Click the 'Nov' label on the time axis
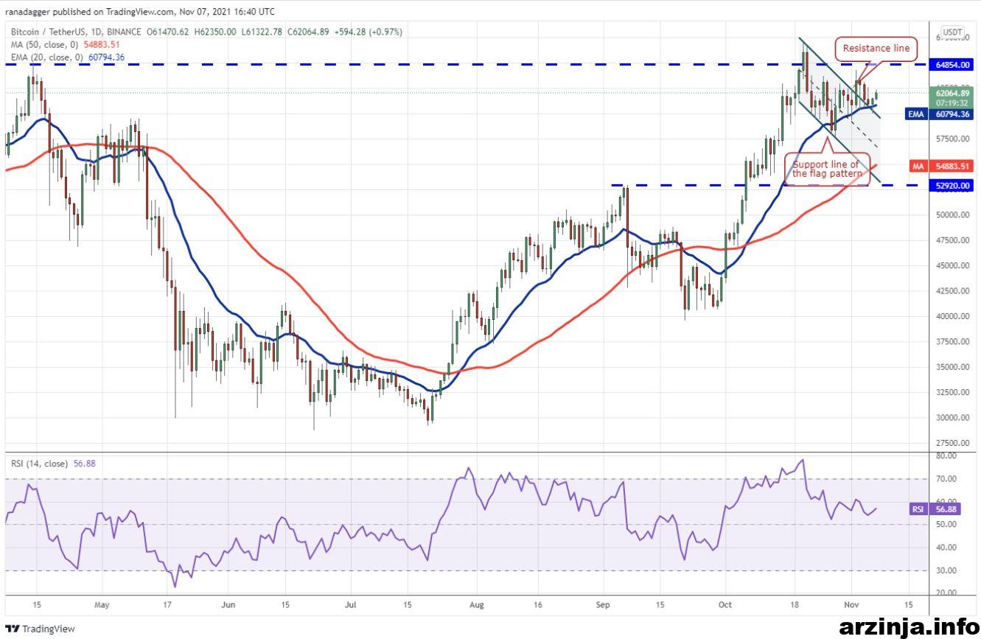The height and width of the screenshot is (639, 981). coord(851,604)
